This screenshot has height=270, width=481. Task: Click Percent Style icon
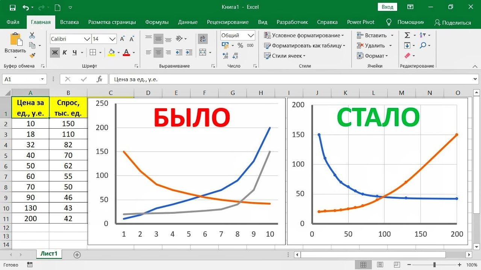pyautogui.click(x=240, y=45)
